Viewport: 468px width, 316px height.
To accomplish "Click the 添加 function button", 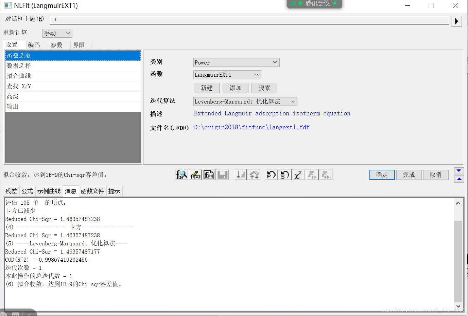I will (236, 88).
